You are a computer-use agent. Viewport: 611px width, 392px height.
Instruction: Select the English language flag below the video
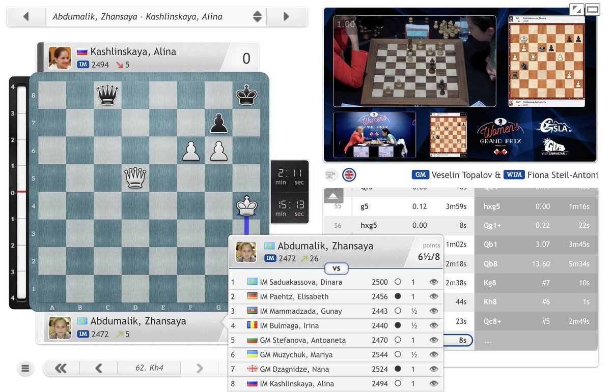click(349, 175)
